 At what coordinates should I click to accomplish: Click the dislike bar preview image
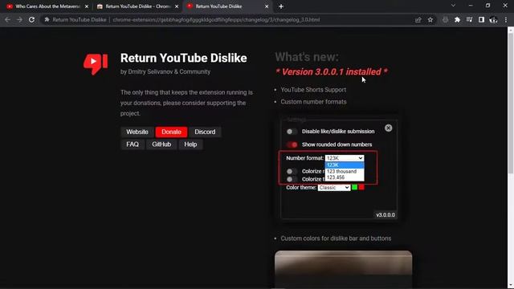pyautogui.click(x=343, y=269)
